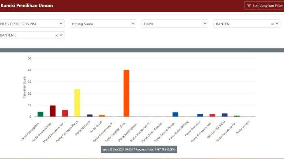The image size is (284, 159).
Task: Open the PILEG DPRD PROVINSI dropdown
Action: (x=32, y=24)
